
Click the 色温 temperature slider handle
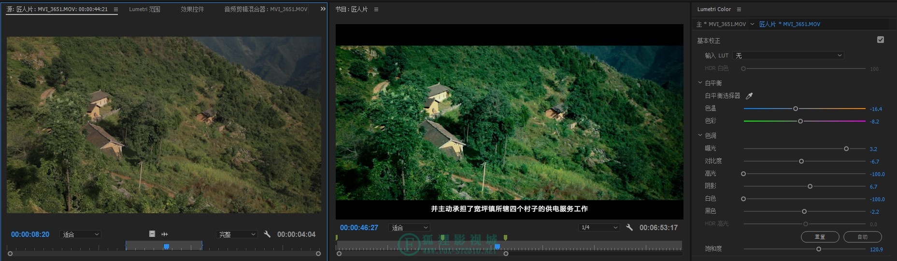tap(796, 109)
